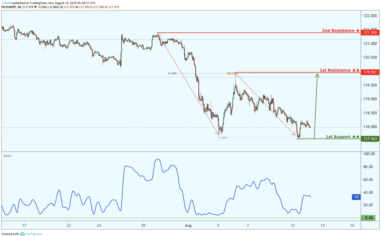
Task: Click the 119.000 price axis label
Action: click(x=370, y=99)
